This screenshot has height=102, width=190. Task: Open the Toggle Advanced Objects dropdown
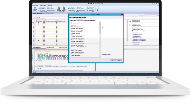click(x=81, y=10)
